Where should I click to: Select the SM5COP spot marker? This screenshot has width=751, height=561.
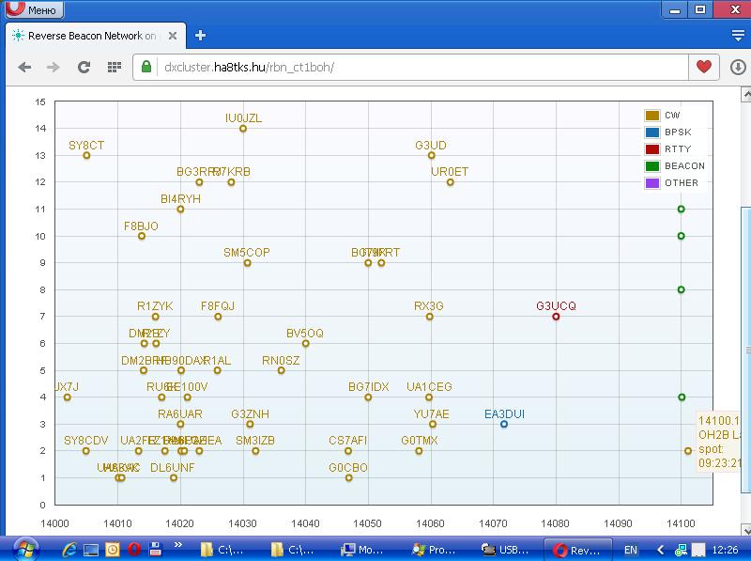(247, 263)
